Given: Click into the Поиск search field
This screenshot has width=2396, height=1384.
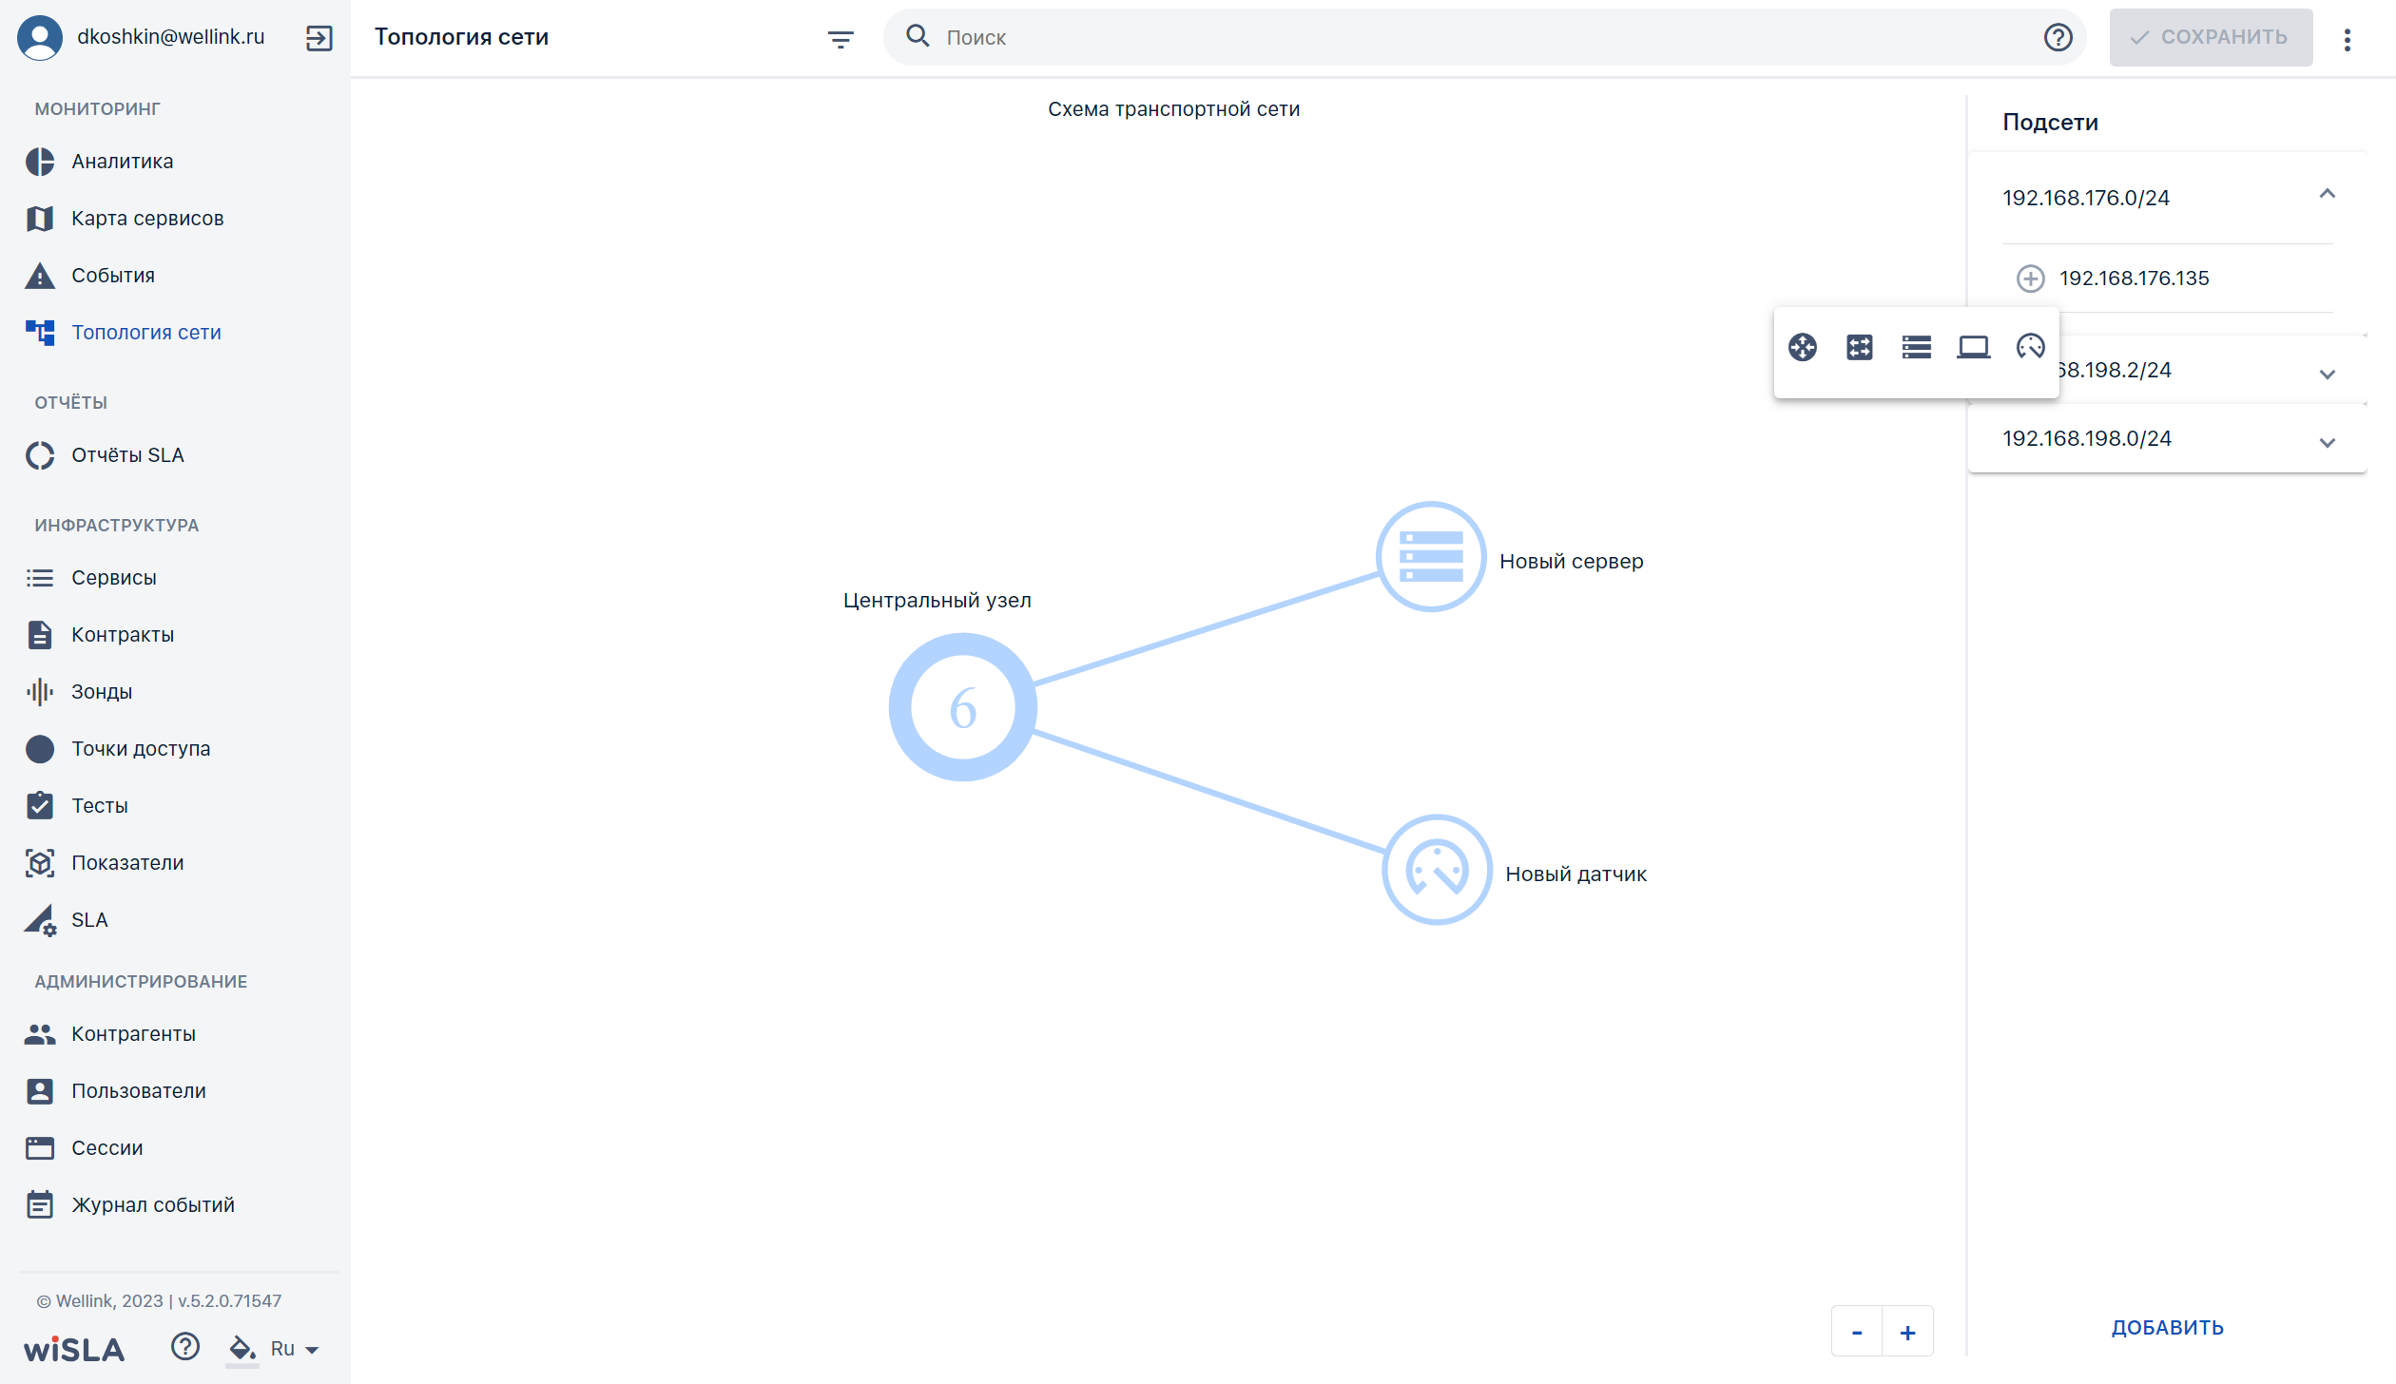Looking at the screenshot, I should 1483,37.
